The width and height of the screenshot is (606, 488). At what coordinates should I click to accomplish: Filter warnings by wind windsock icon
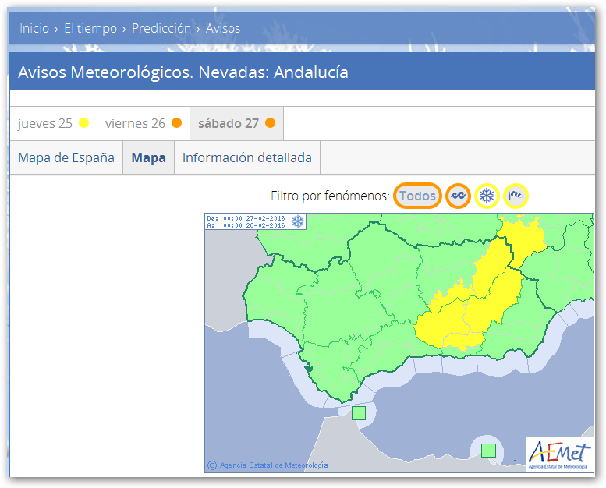[516, 196]
